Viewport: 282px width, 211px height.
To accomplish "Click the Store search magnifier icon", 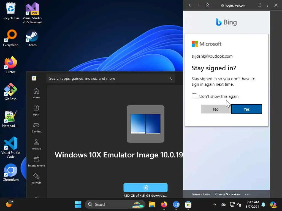I will tap(170, 78).
